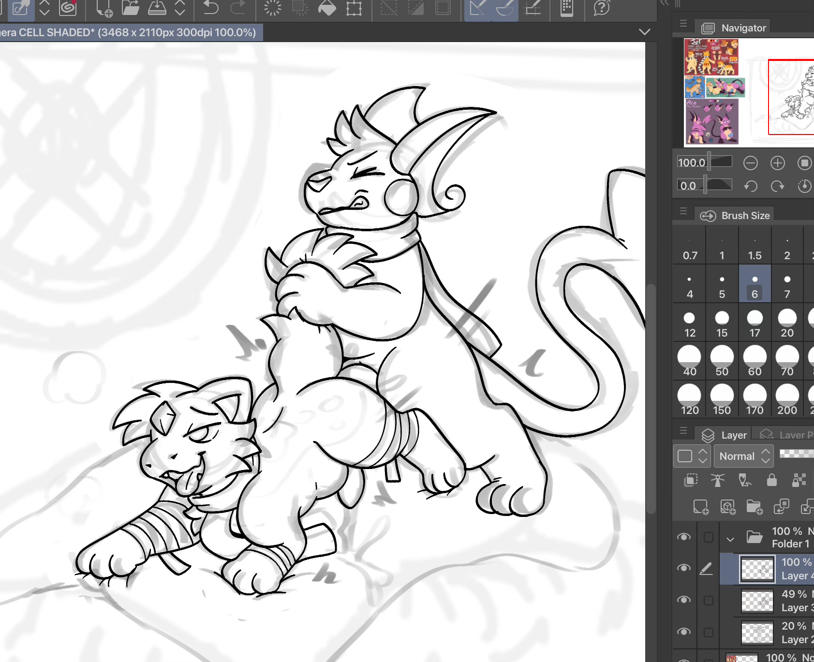This screenshot has height=662, width=814.
Task: Hide Layer 4 with its eye icon
Action: pyautogui.click(x=684, y=568)
